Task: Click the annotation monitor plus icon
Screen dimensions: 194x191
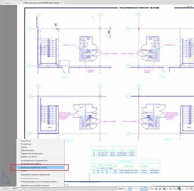Action: [x=170, y=189]
